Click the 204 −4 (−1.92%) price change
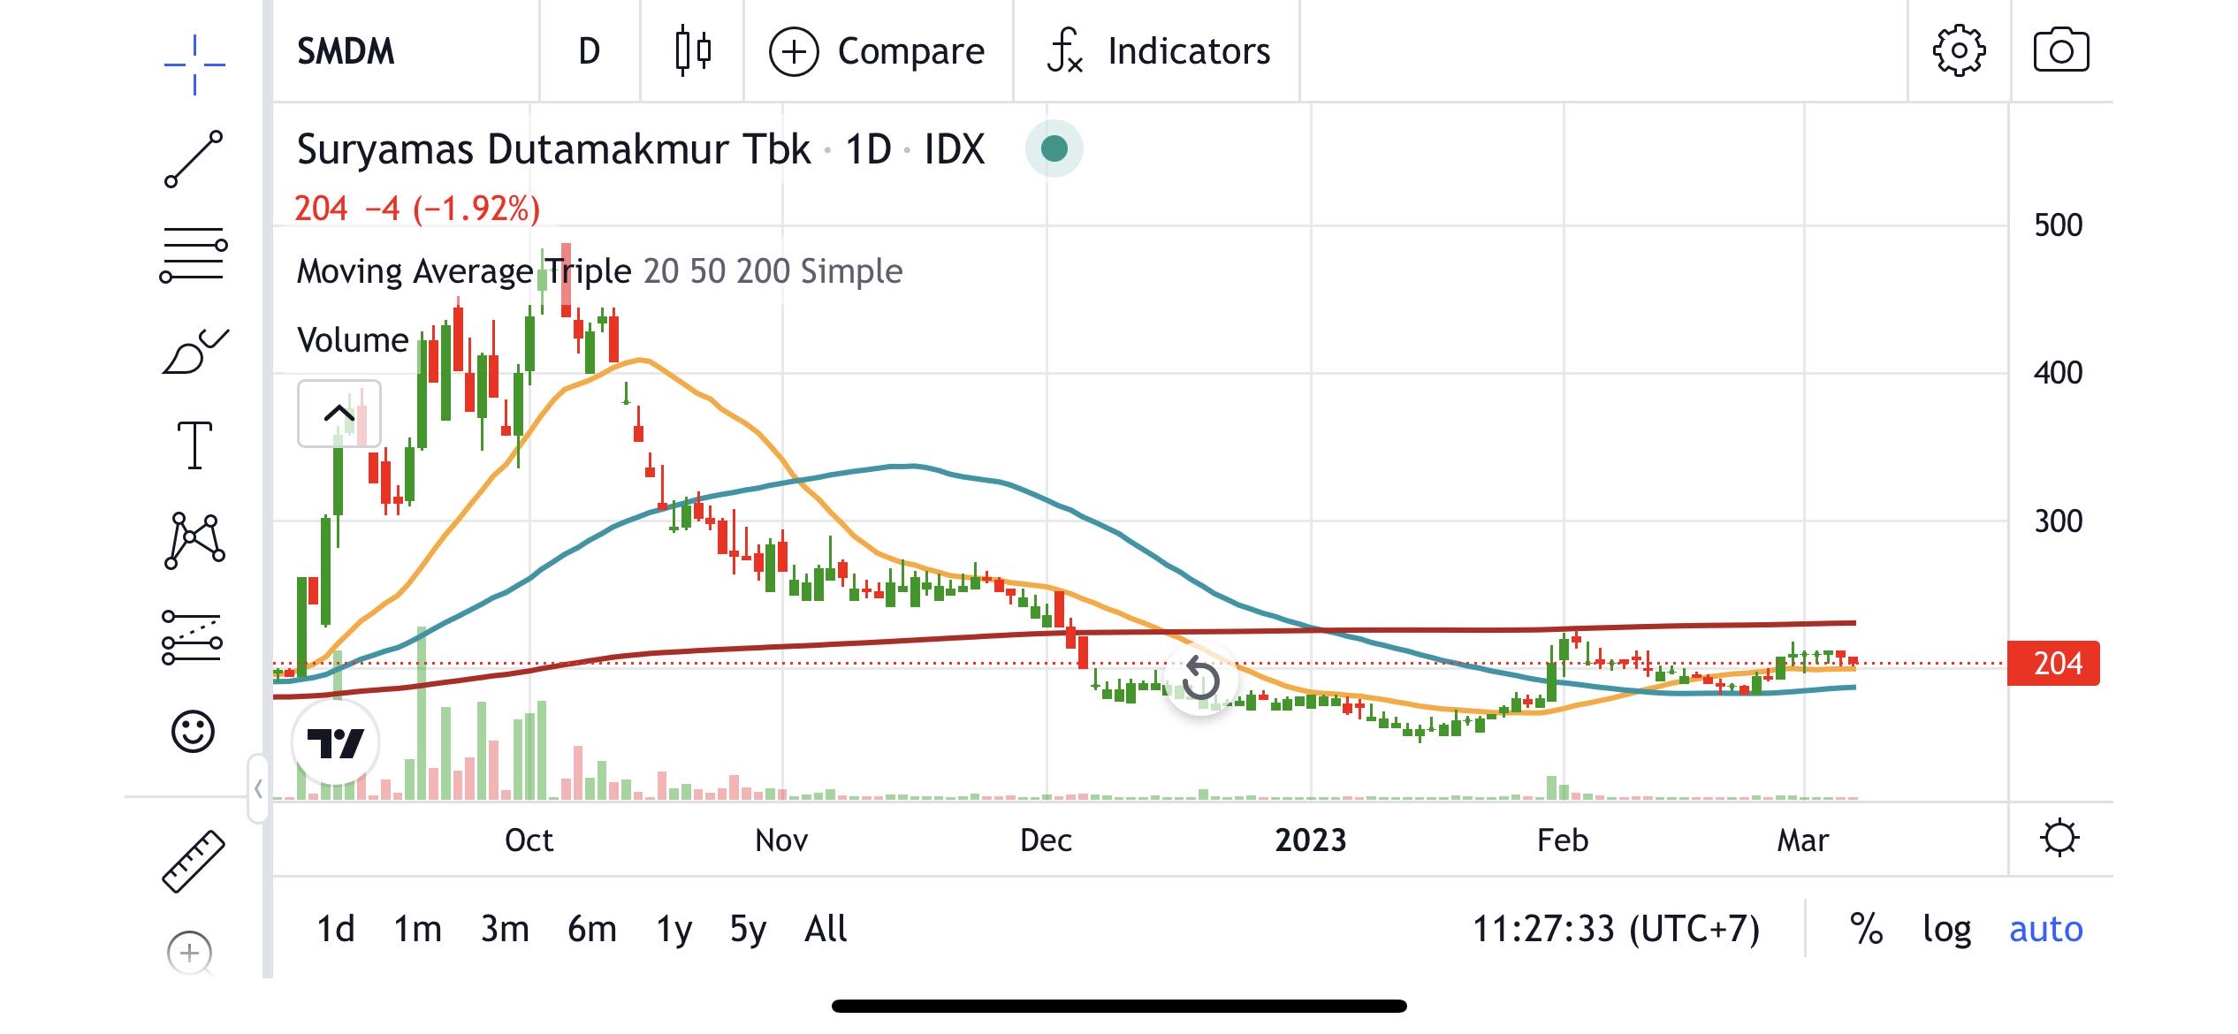2238x1034 pixels. 417,209
